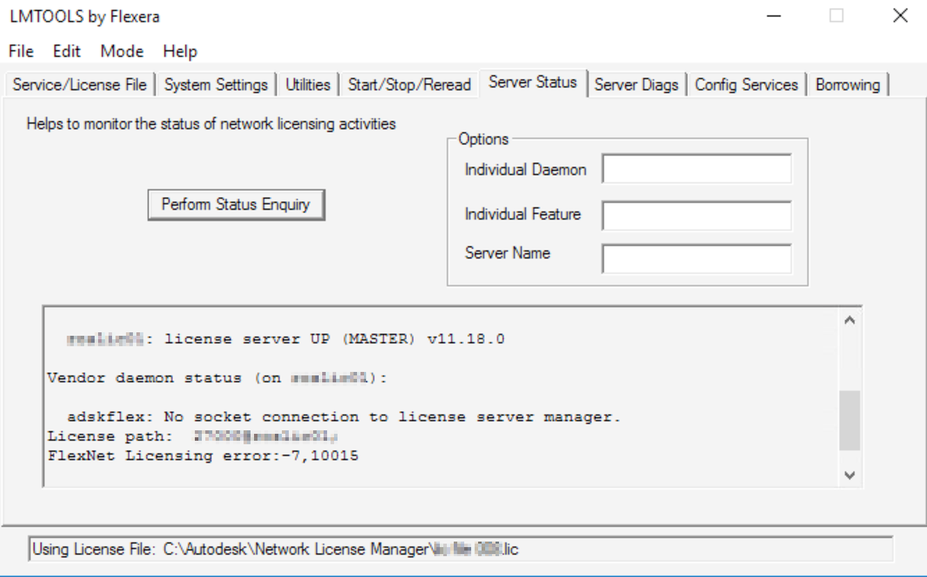
Task: Click the 'adskflex: No socket connection' line
Action: pyautogui.click(x=344, y=418)
